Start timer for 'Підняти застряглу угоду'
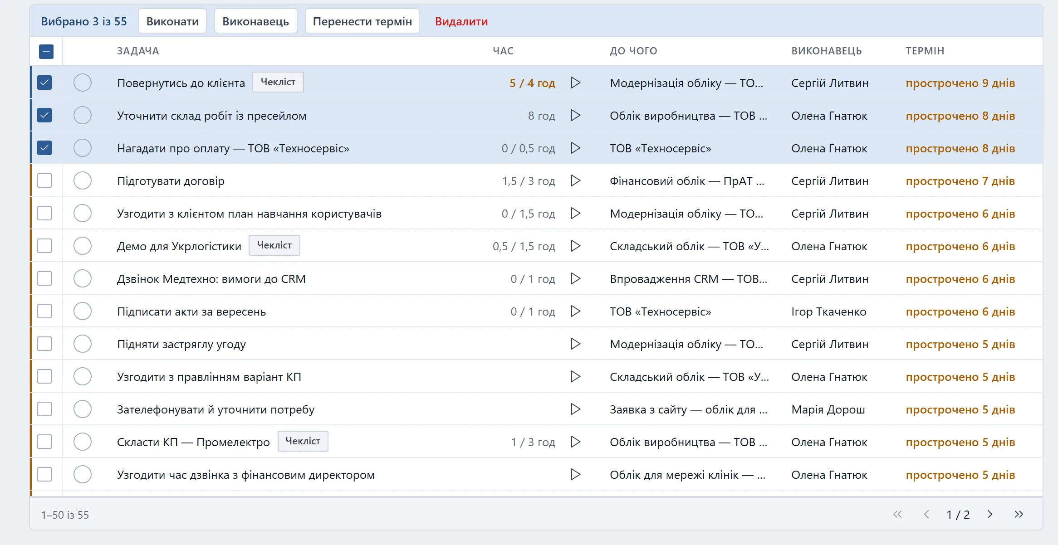The width and height of the screenshot is (1058, 545). click(575, 344)
